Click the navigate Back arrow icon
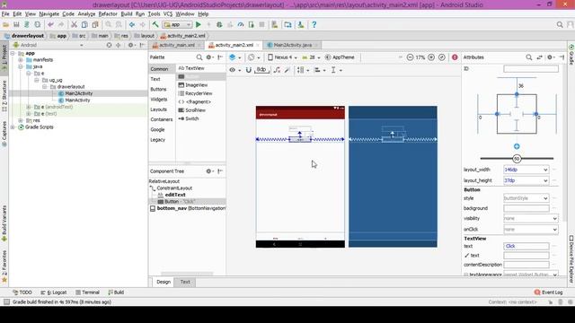The height and width of the screenshot is (323, 575). tap(132, 25)
